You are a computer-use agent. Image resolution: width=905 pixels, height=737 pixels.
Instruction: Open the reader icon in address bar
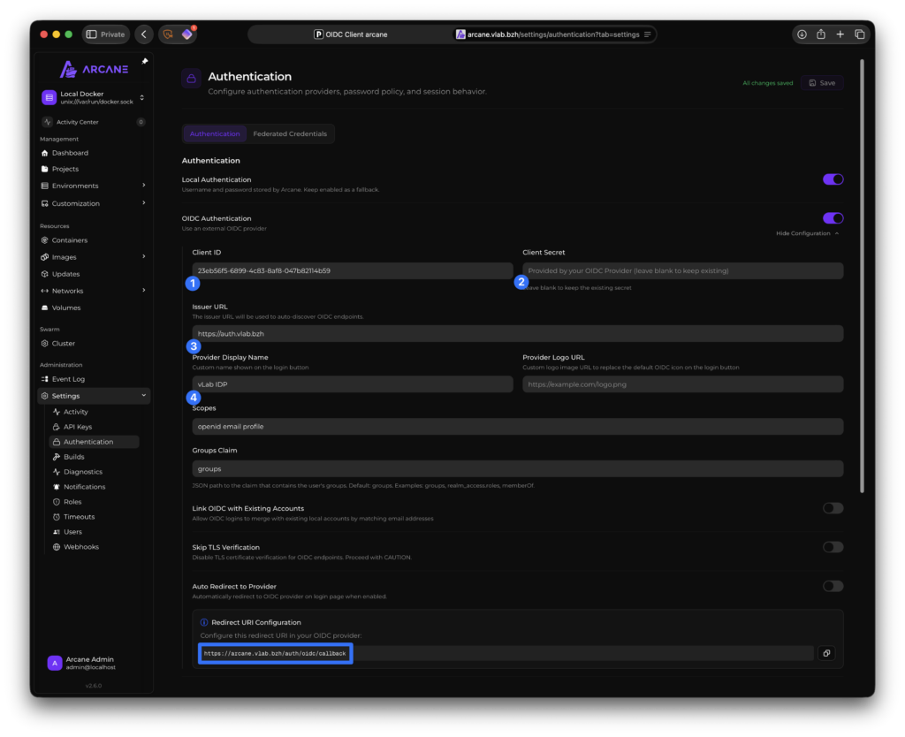(x=647, y=34)
